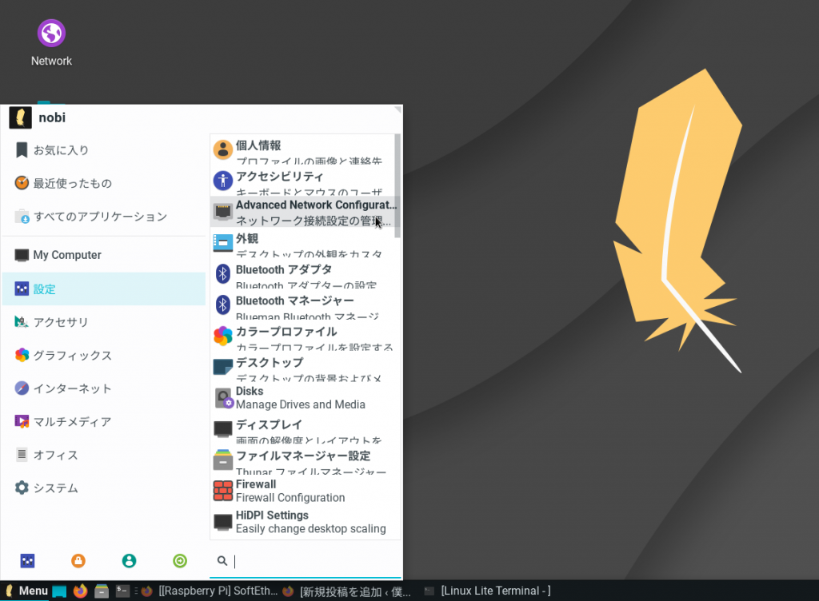The height and width of the screenshot is (601, 819).
Task: Click the nobi user profile picture
Action: 20,117
